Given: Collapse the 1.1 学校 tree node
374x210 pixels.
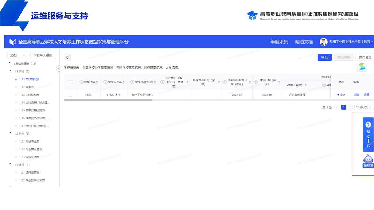Looking at the screenshot, I should click(10, 71).
